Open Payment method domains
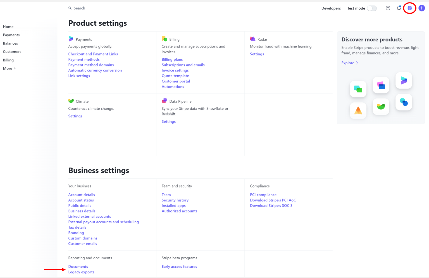The height and width of the screenshot is (278, 429). (91, 65)
